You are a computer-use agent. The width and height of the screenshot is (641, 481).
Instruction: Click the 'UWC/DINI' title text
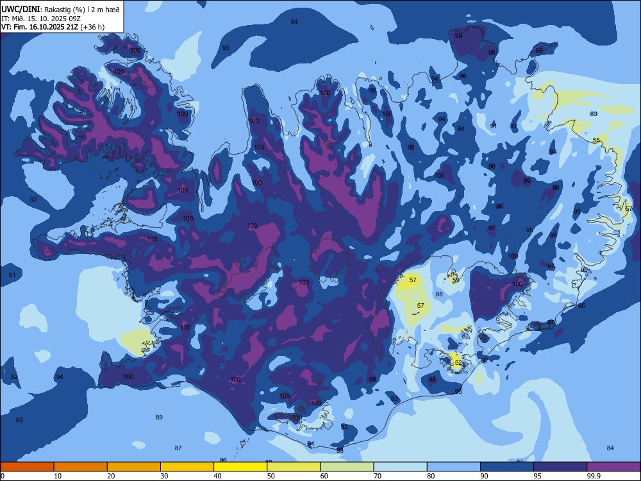(21, 9)
